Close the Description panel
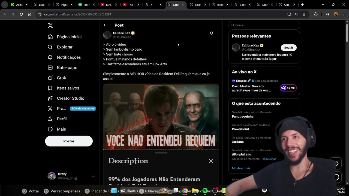This screenshot has height=196, width=349. (211, 161)
